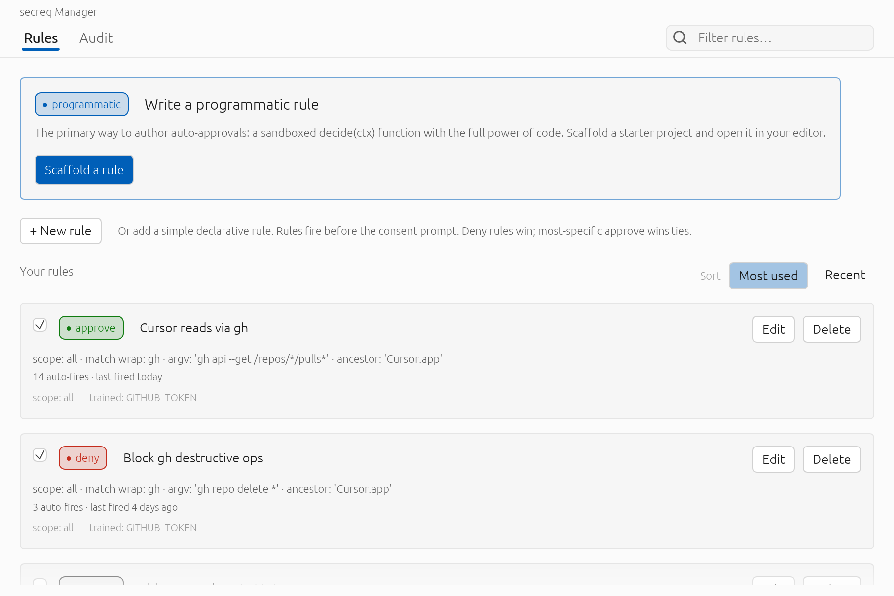Edit the Cursor reads via gh rule
894x596 pixels.
[x=773, y=329]
